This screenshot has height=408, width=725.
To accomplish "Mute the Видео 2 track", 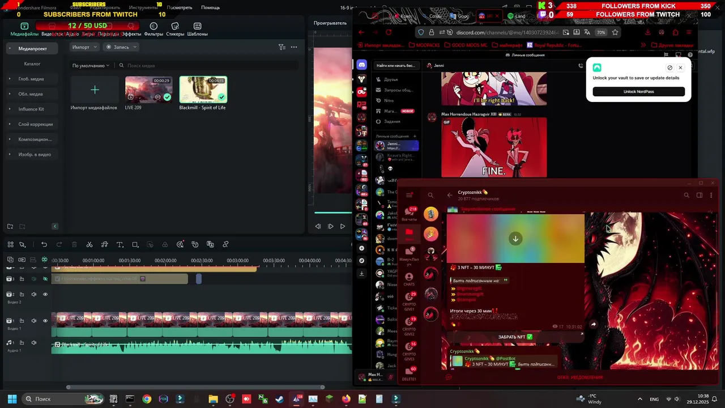I will tap(34, 294).
